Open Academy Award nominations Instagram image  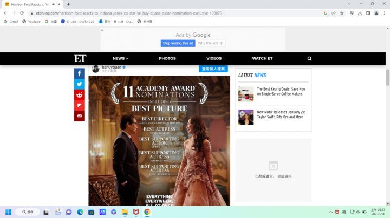(159, 141)
